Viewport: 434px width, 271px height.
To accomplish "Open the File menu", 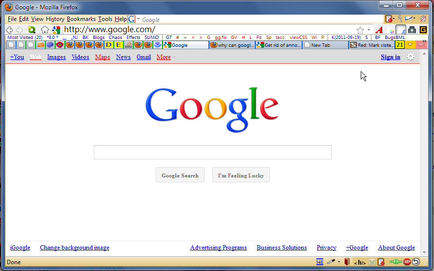I will [12, 19].
